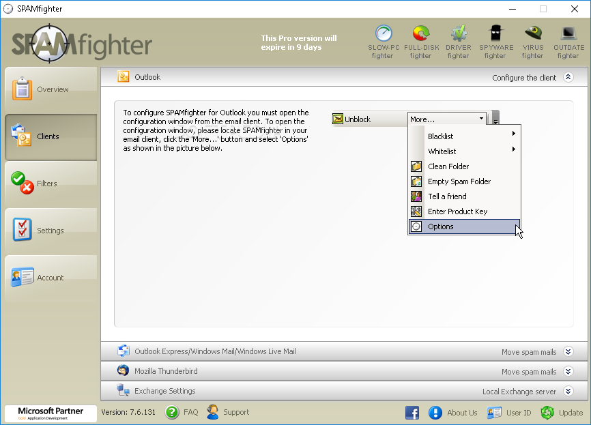
Task: Click the Enter Product Key icon
Action: click(416, 211)
